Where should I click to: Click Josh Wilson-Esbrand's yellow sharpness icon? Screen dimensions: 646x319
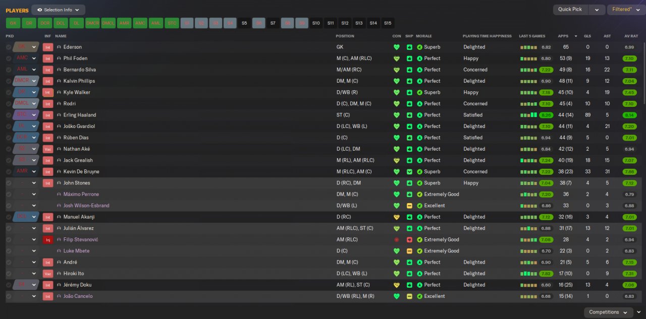(409, 206)
